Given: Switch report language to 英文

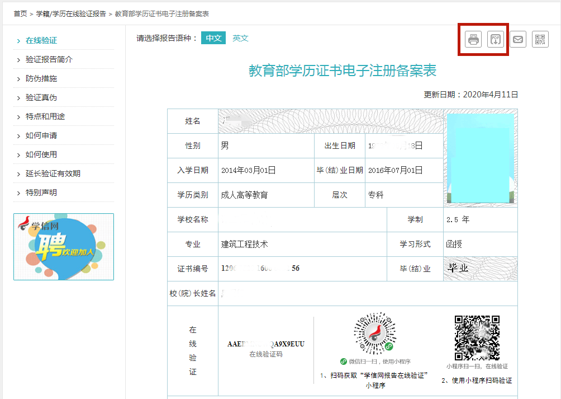Looking at the screenshot, I should point(240,38).
